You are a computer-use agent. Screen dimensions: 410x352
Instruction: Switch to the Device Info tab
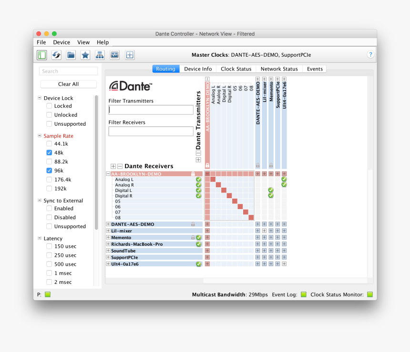pyautogui.click(x=198, y=69)
